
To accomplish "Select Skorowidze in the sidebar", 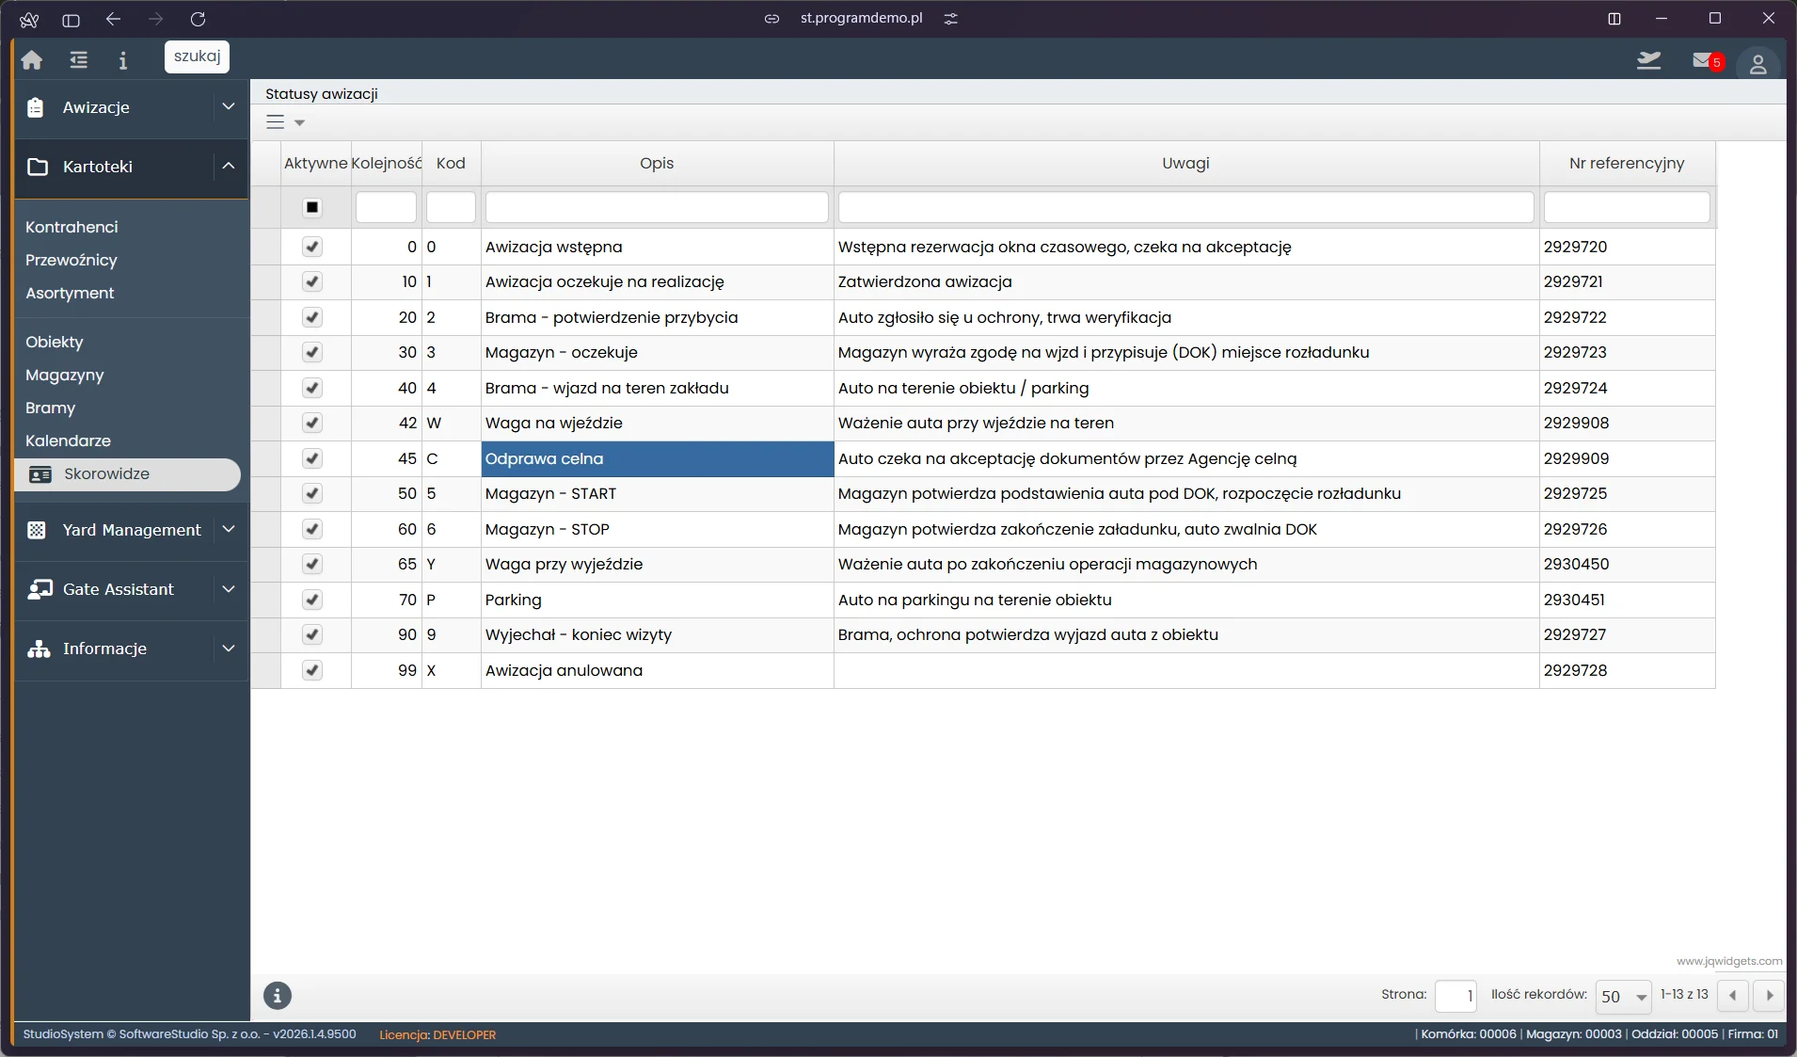I will click(128, 474).
